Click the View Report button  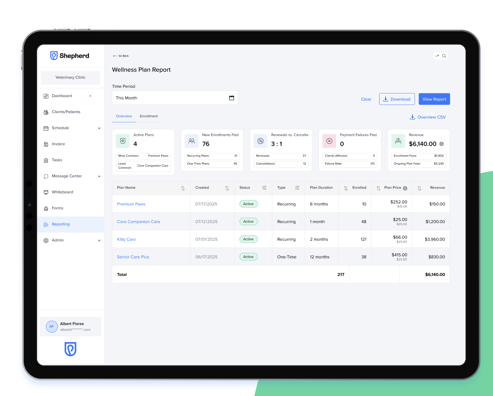click(x=434, y=99)
